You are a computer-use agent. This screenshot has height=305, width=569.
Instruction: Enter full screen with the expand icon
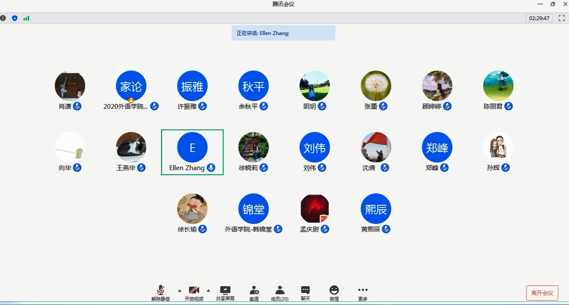pos(561,18)
